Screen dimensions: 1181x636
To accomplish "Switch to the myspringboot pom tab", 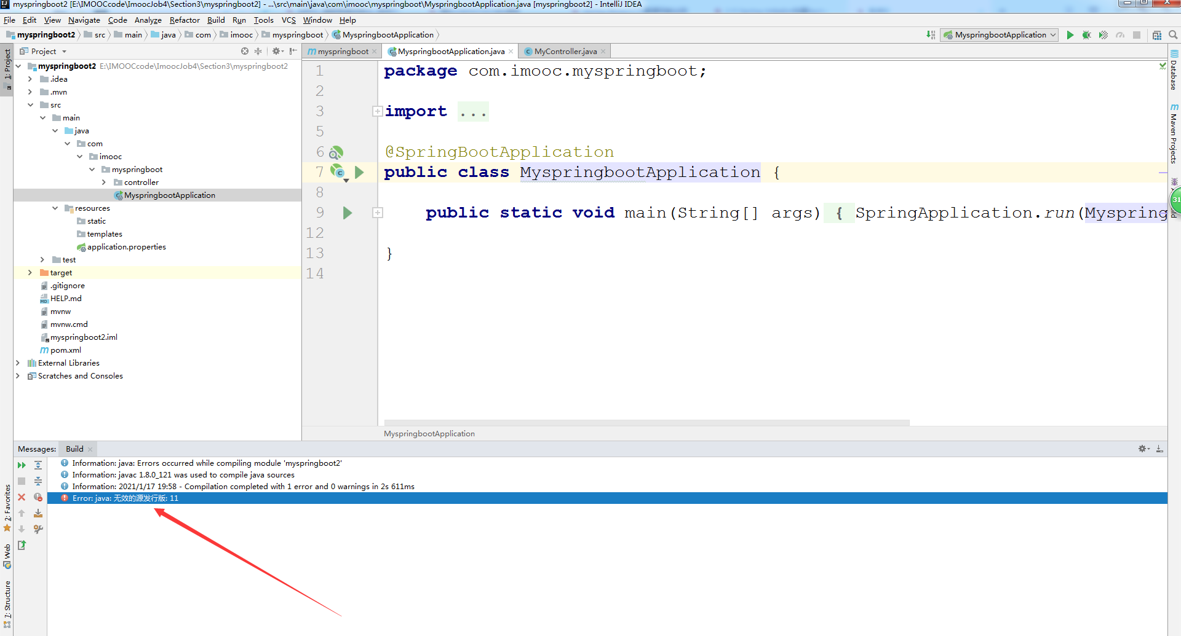I will point(343,52).
